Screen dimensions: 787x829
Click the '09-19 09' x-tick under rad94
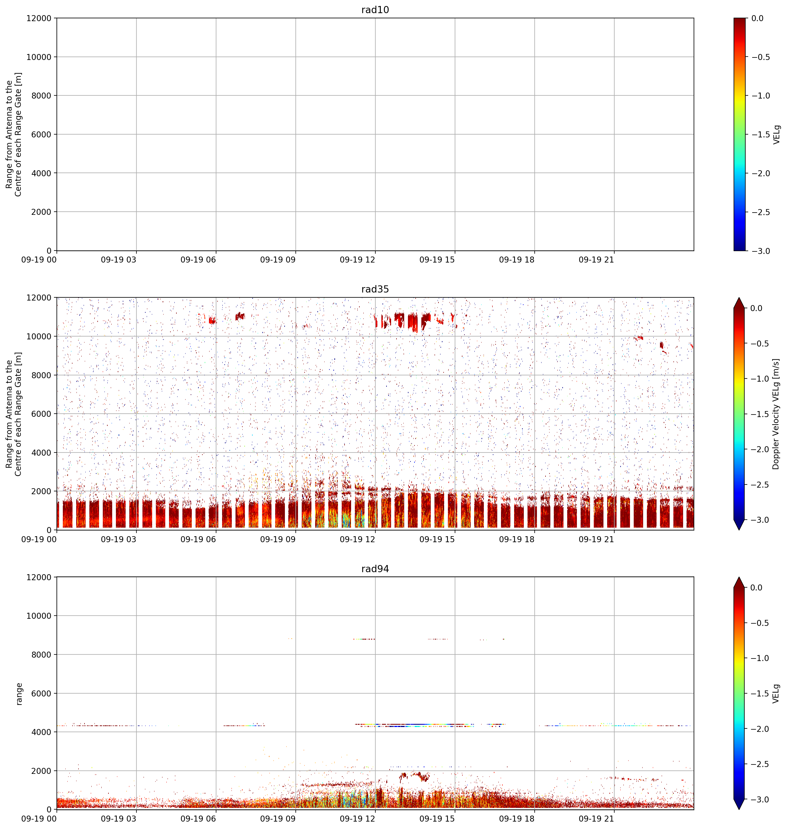(278, 819)
